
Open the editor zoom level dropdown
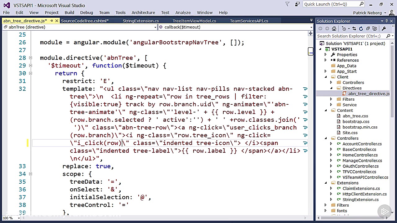point(19,218)
